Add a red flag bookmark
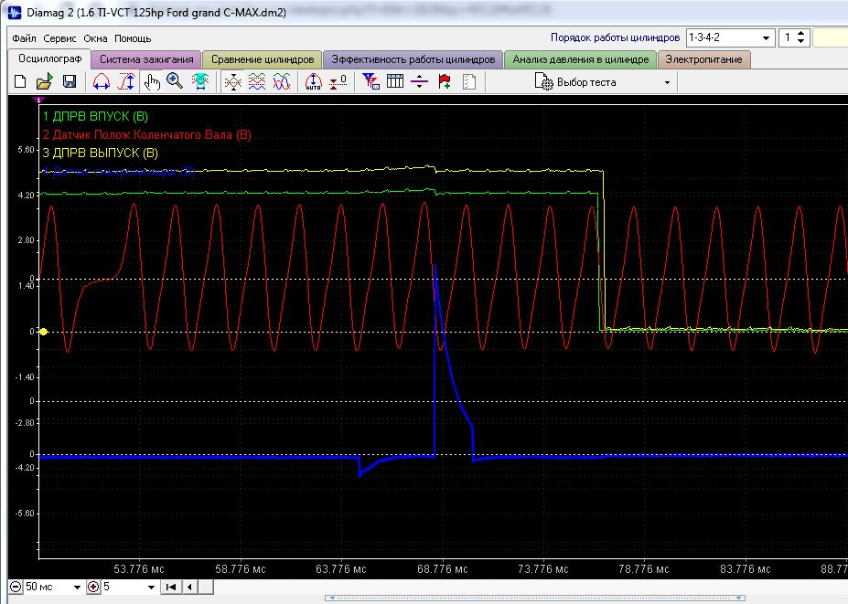This screenshot has width=848, height=604. [445, 81]
